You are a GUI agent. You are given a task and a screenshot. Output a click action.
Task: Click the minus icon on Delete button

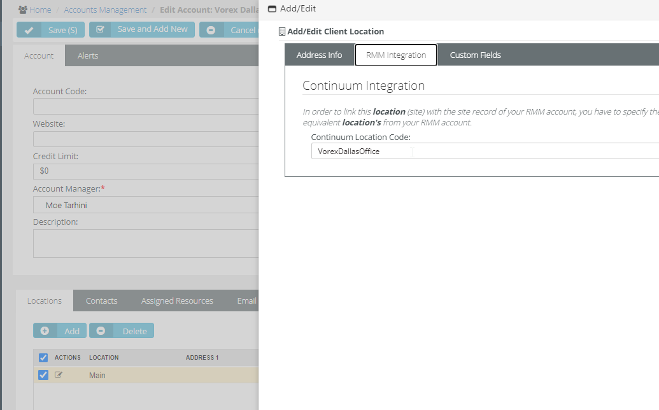101,331
